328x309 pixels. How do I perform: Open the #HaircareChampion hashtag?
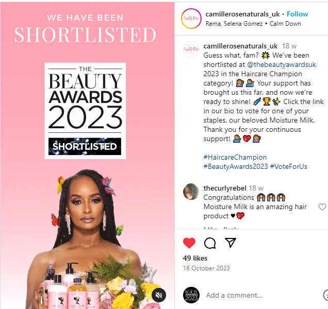point(235,157)
